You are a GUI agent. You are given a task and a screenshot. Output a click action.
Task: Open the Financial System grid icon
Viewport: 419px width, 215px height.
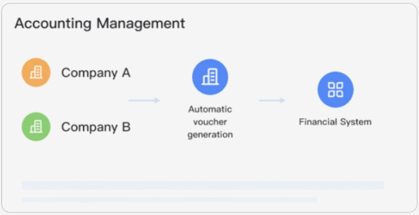coord(335,89)
